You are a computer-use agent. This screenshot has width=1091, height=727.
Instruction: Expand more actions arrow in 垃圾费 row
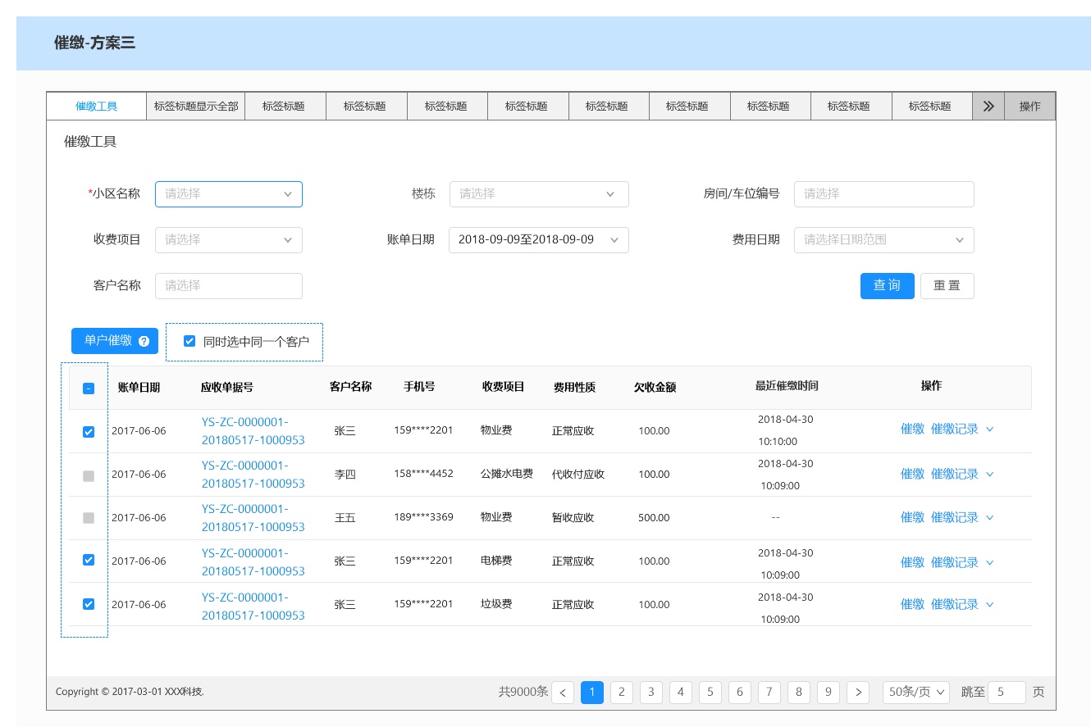(x=989, y=605)
